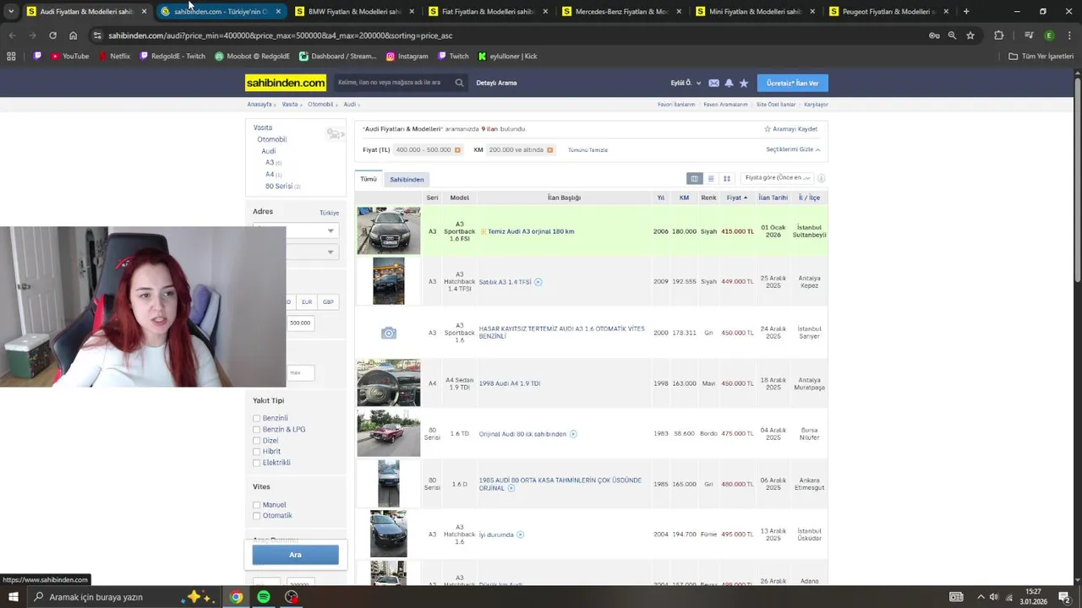This screenshot has width=1082, height=608.
Task: Open favorites star icon in header
Action: pyautogui.click(x=744, y=83)
